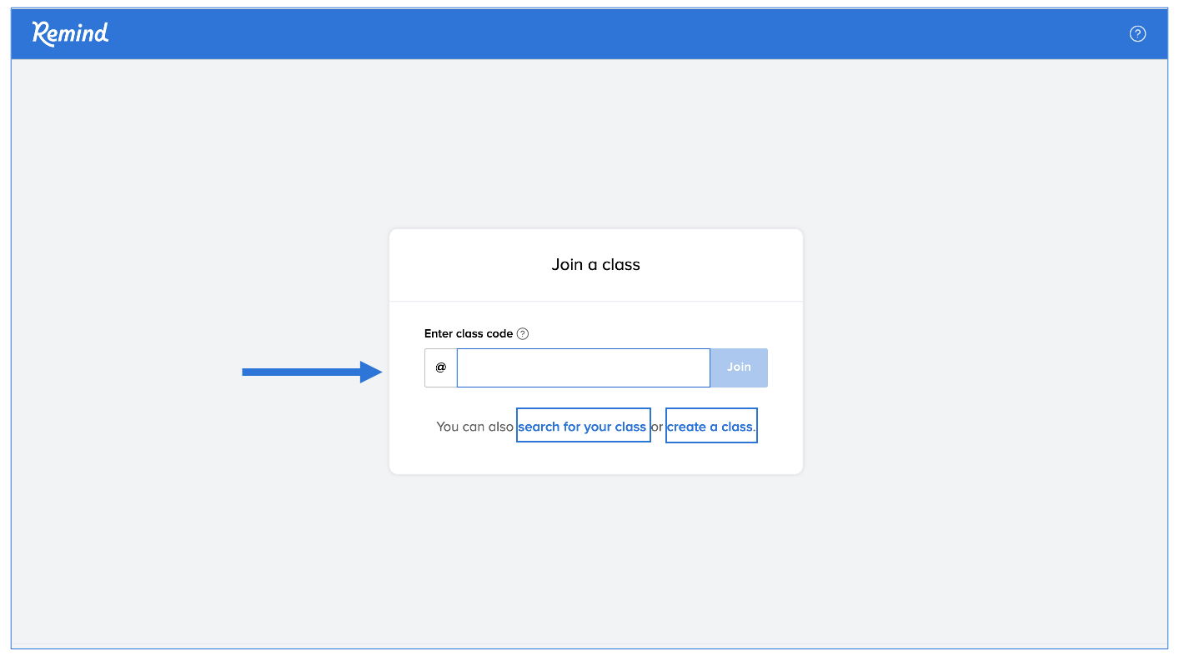Screen dimensions: 1179x660
Task: Open help via the top-right question mark
Action: click(x=1137, y=33)
